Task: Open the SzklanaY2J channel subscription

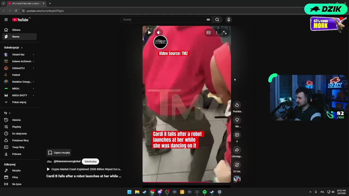Action: [19, 68]
